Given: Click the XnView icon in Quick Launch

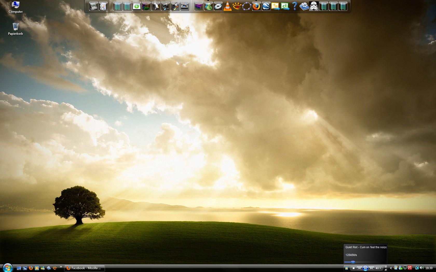Looking at the screenshot, I should click(x=55, y=268).
